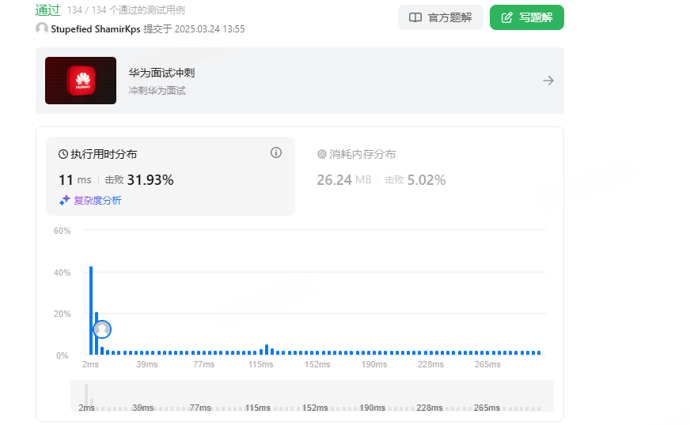This screenshot has width=690, height=425.
Task: Click the submitter avatar beside Stupefied ShamirKps
Action: pos(42,28)
